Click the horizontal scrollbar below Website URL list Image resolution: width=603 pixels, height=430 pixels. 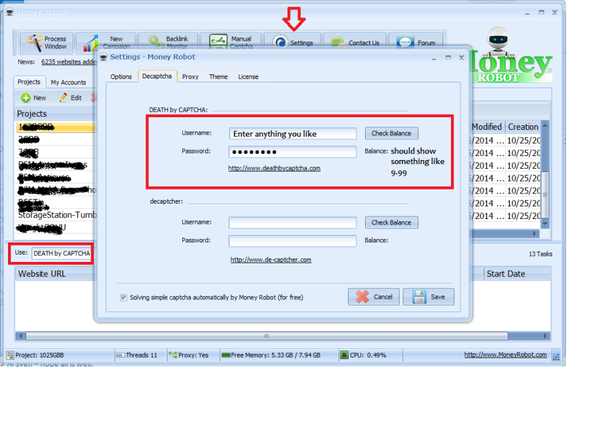pyautogui.click(x=265, y=336)
